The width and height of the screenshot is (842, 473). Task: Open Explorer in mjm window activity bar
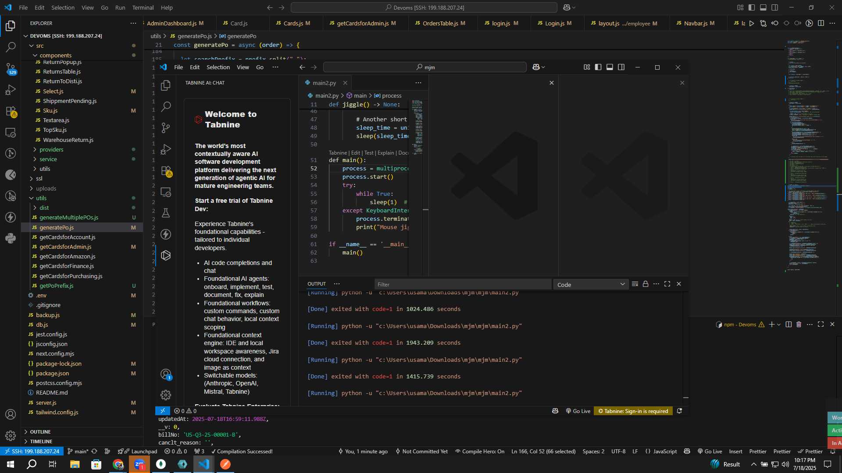(166, 85)
